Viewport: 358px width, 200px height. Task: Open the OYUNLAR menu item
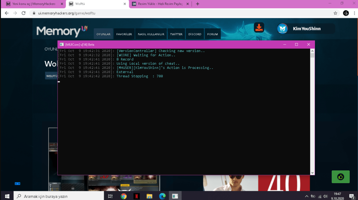point(103,34)
